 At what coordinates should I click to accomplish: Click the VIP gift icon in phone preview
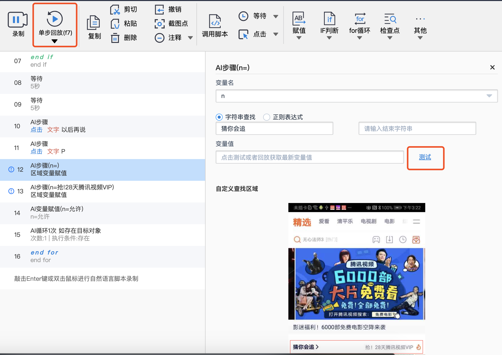416,239
